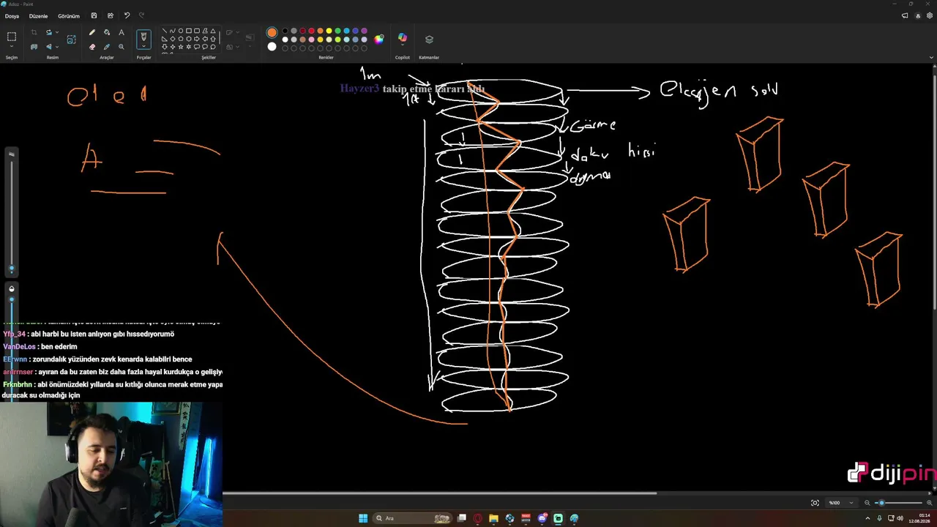937x527 pixels.
Task: Open the Brushes type dropdown
Action: [x=143, y=48]
